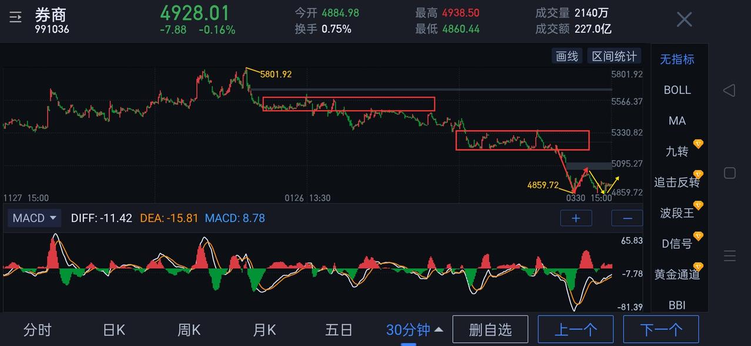Select 无指标 in indicator list
This screenshot has width=751, height=346.
677,59
